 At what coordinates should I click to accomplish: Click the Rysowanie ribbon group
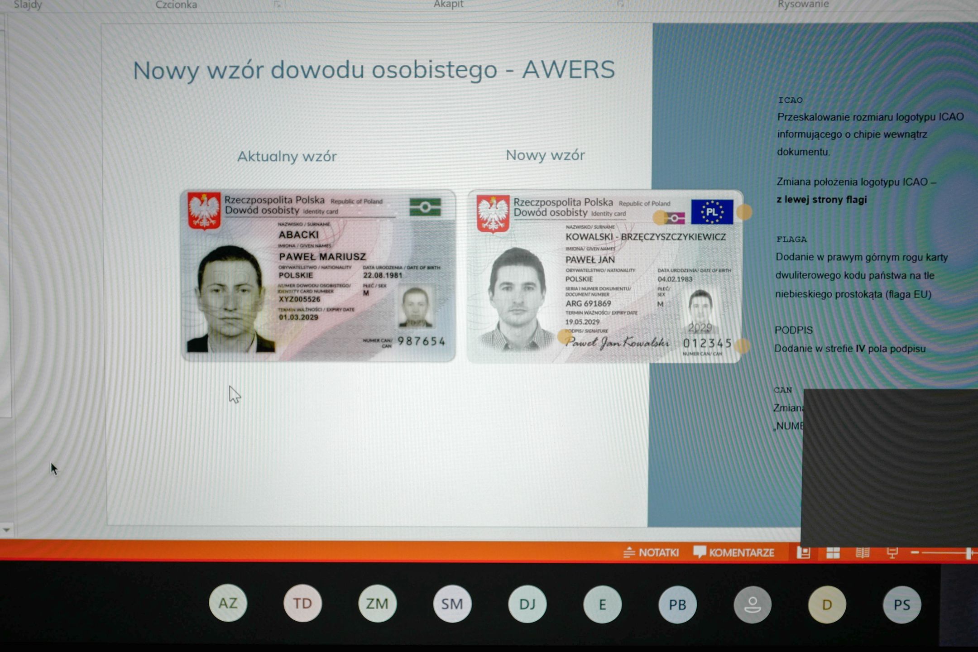pos(804,5)
